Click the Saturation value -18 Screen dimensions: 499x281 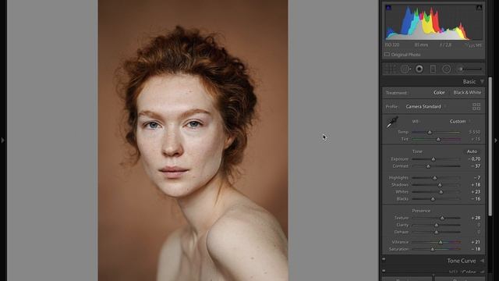[x=476, y=249]
